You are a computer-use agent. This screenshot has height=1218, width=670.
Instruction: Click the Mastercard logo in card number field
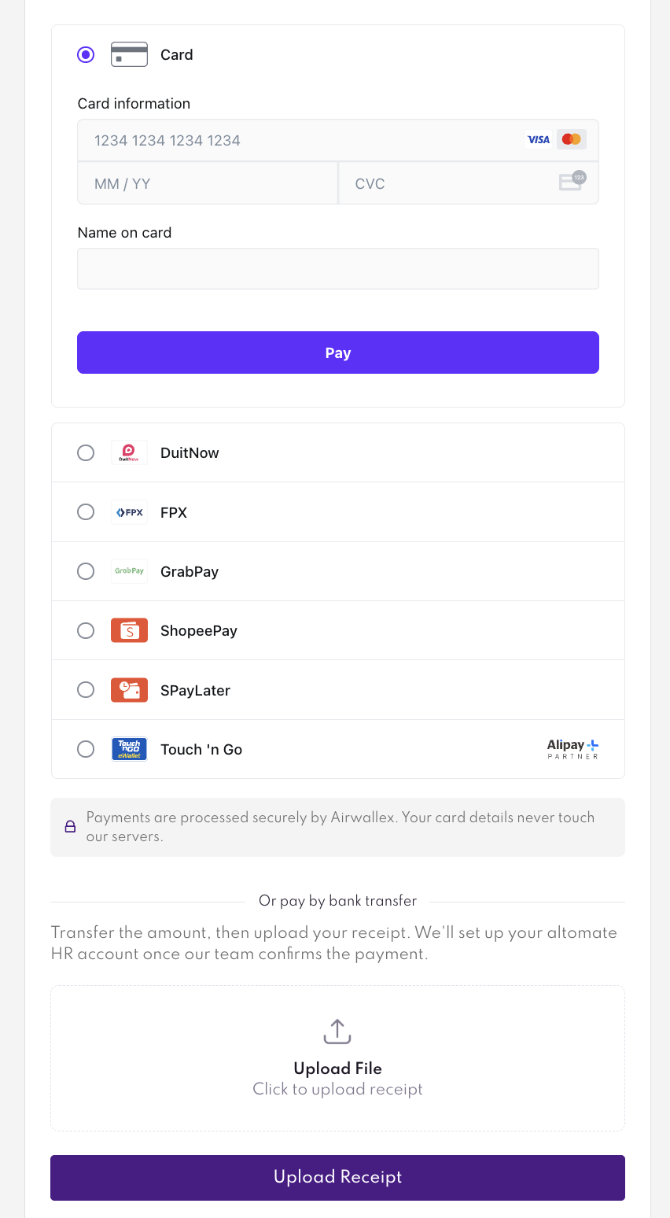(572, 140)
